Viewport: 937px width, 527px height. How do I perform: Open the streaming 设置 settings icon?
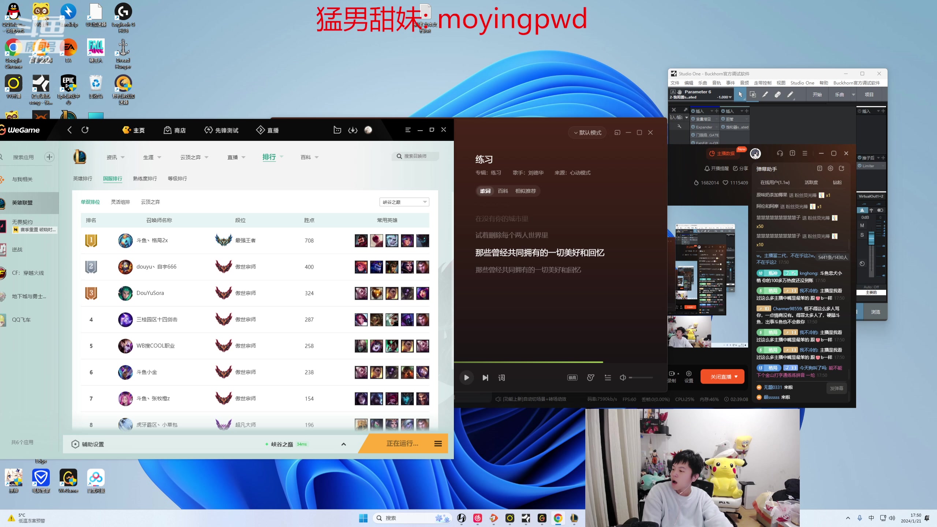tap(689, 377)
